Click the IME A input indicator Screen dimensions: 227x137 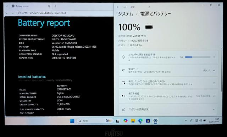coord(191,121)
